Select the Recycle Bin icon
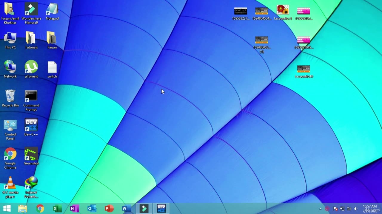 point(10,99)
